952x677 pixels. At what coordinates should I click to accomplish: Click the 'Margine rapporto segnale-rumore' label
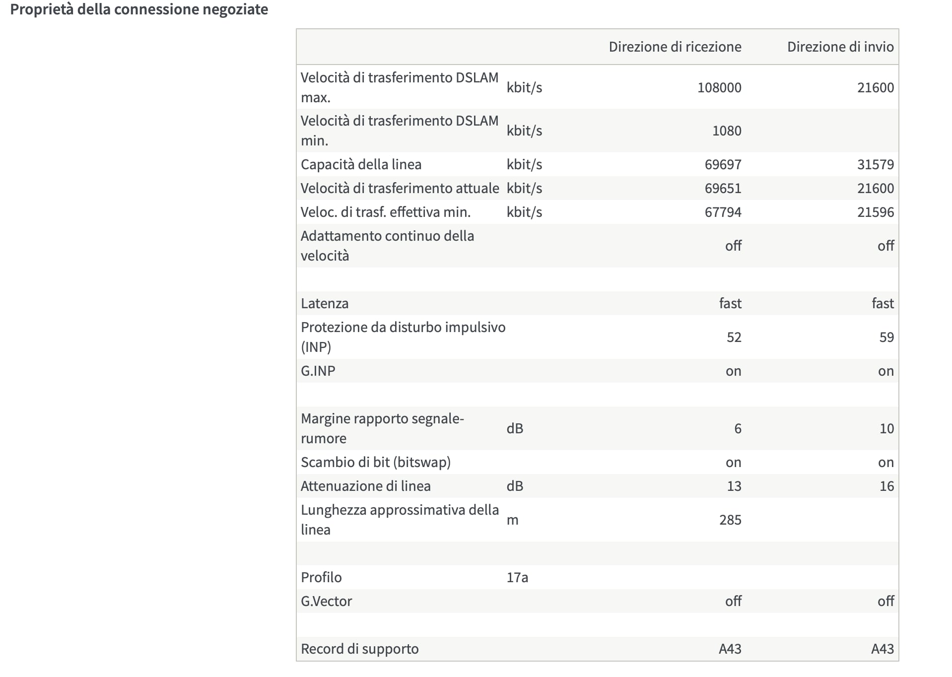coord(382,428)
